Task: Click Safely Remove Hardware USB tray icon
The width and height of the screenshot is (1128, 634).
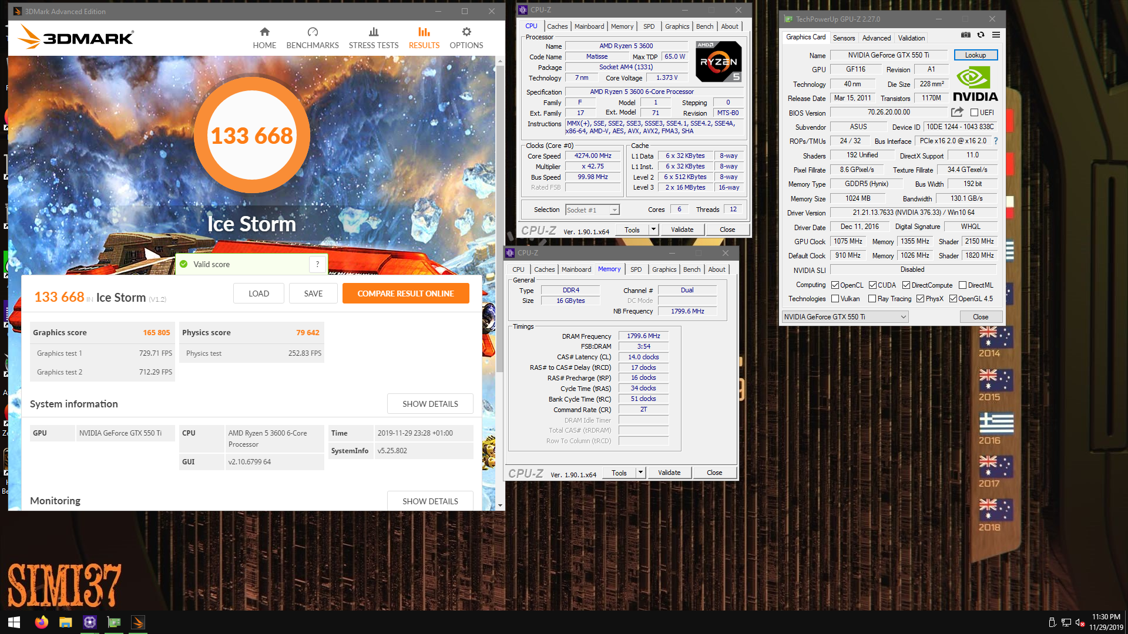Action: point(1052,622)
